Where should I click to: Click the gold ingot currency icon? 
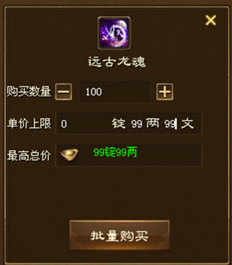point(69,154)
